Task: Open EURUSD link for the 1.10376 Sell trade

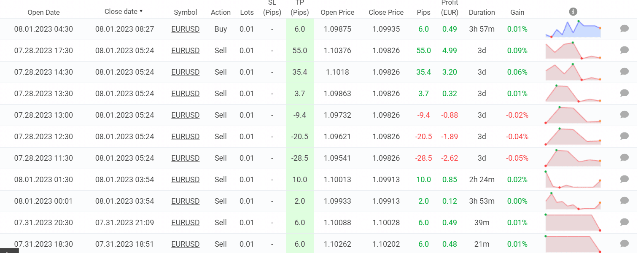Action: (x=186, y=51)
